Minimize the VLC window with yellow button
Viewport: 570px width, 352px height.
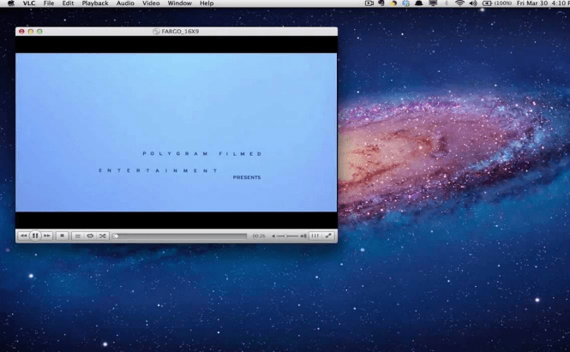31,32
